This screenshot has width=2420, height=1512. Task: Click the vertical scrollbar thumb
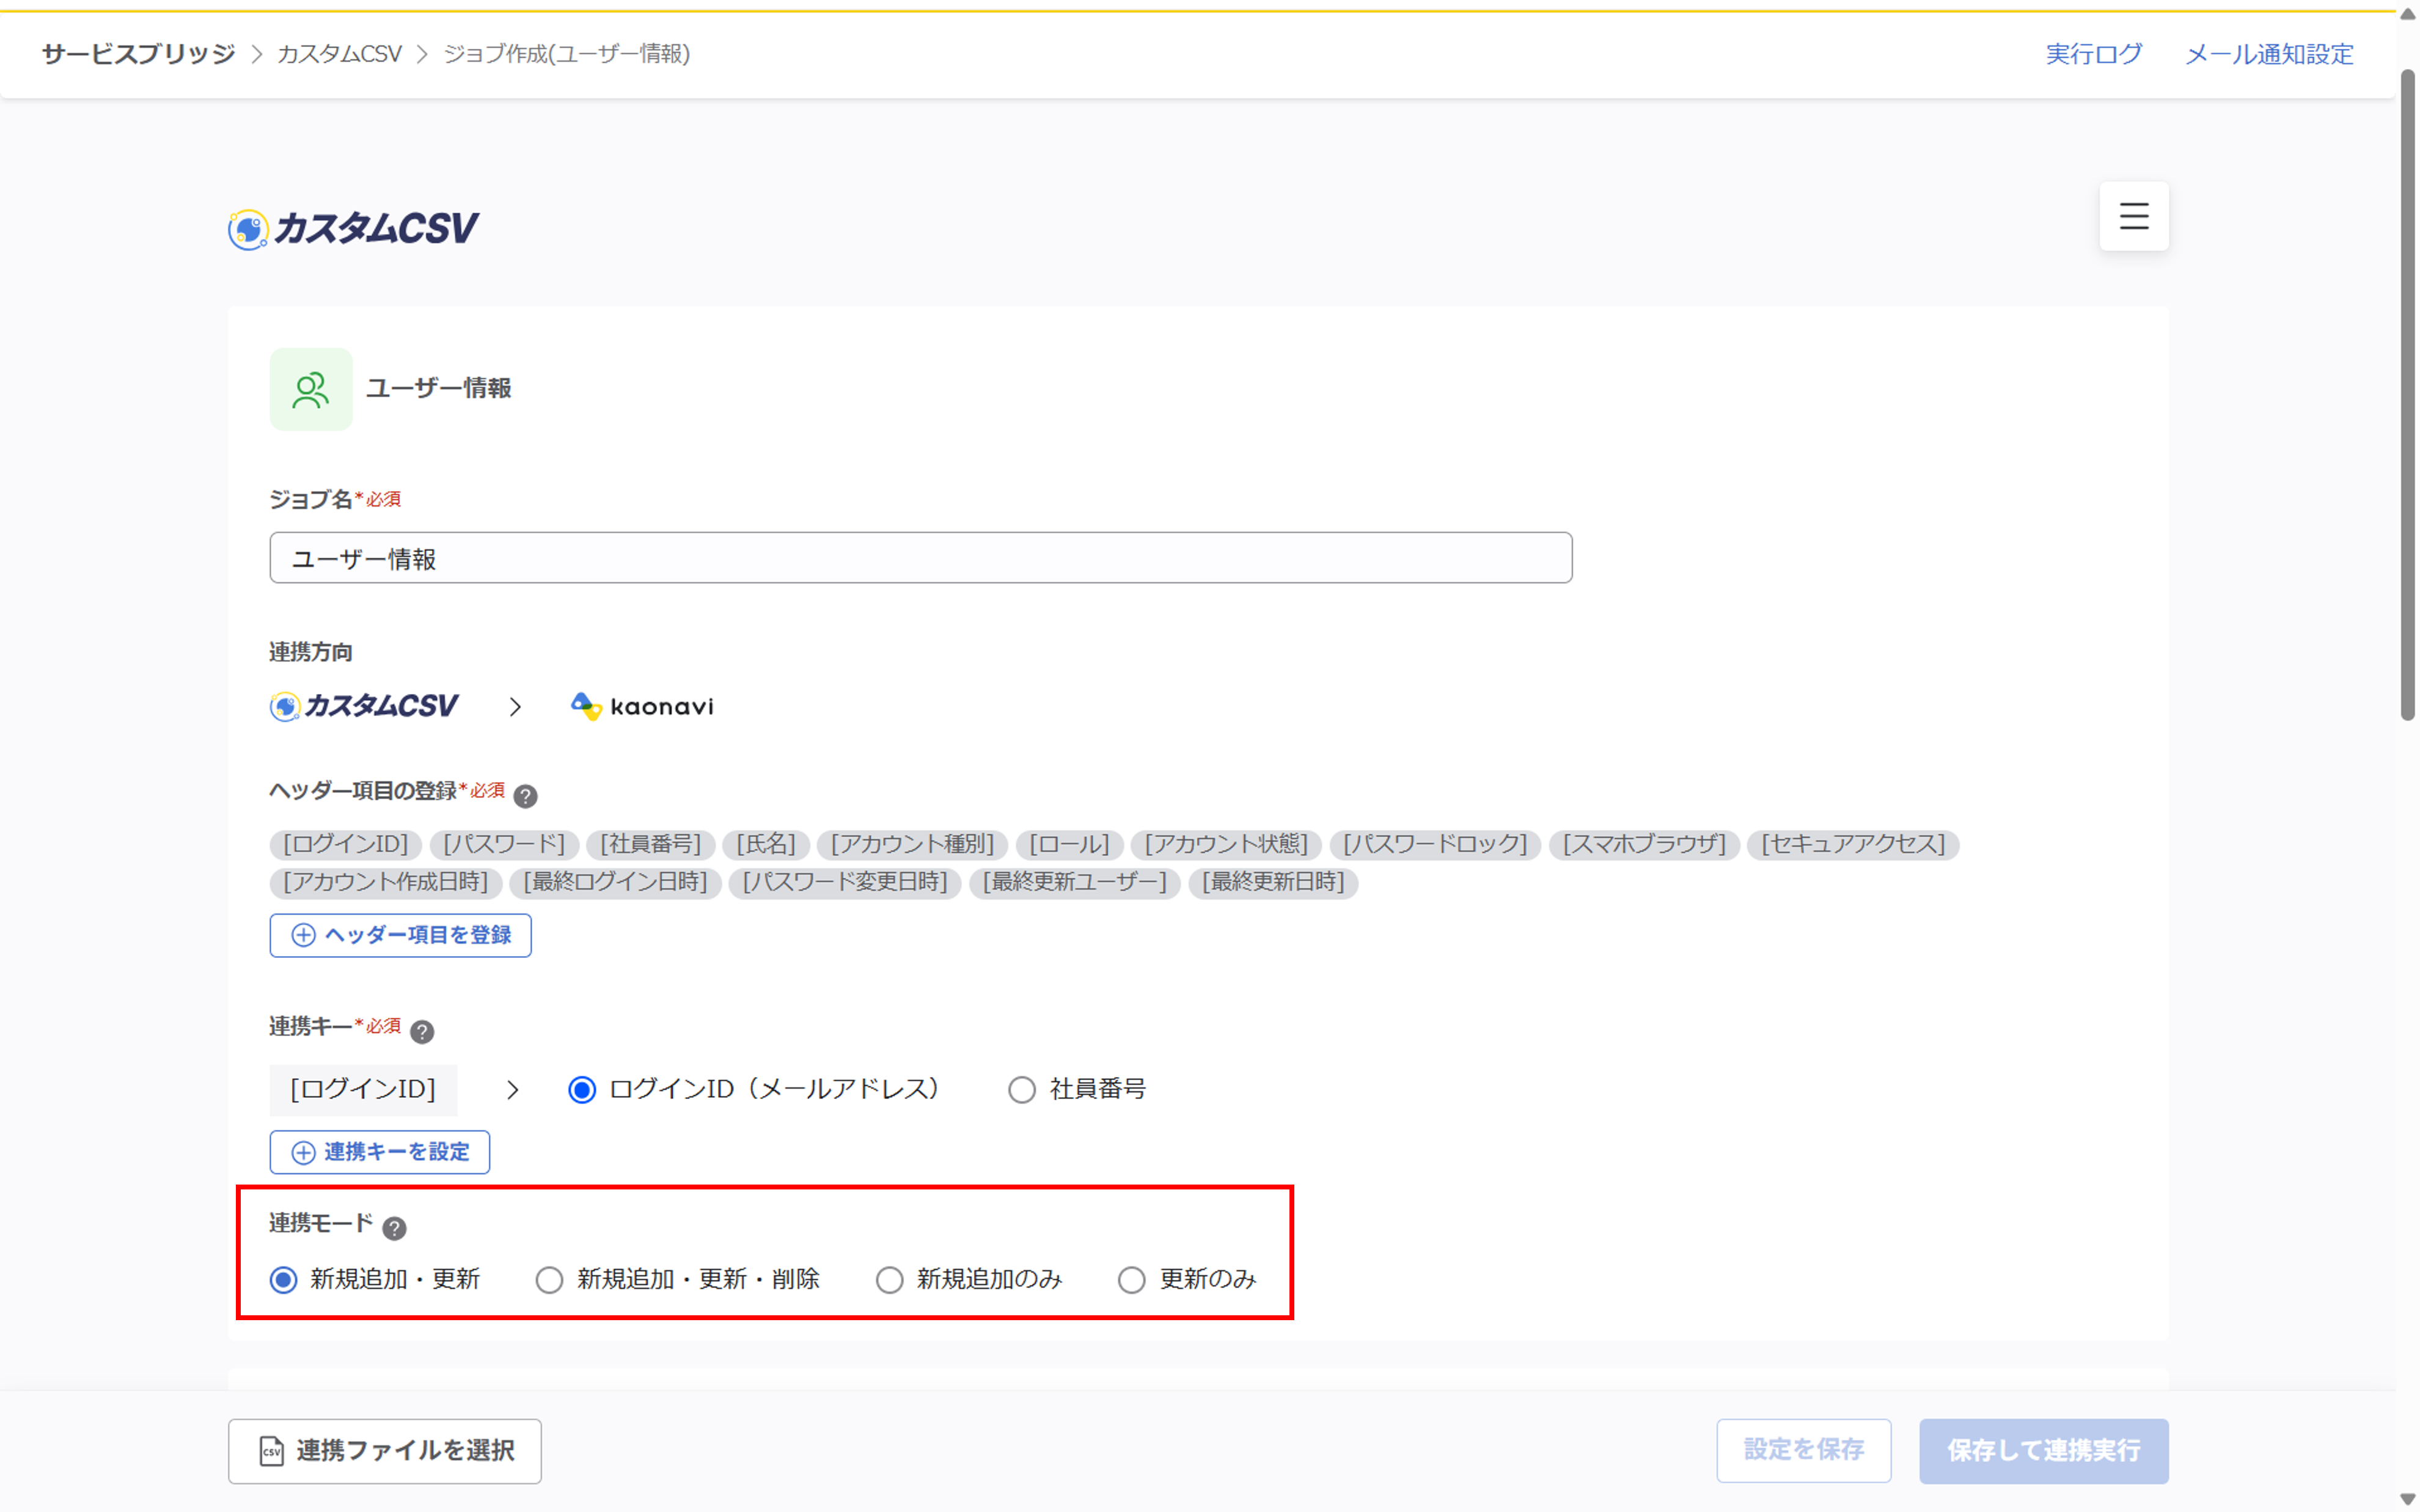[x=2408, y=395]
